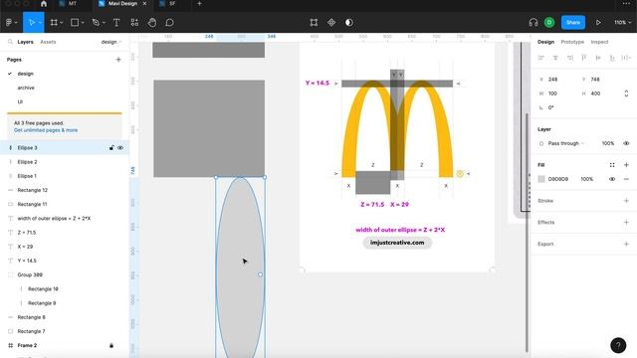Present the prototype with play icon

point(598,23)
